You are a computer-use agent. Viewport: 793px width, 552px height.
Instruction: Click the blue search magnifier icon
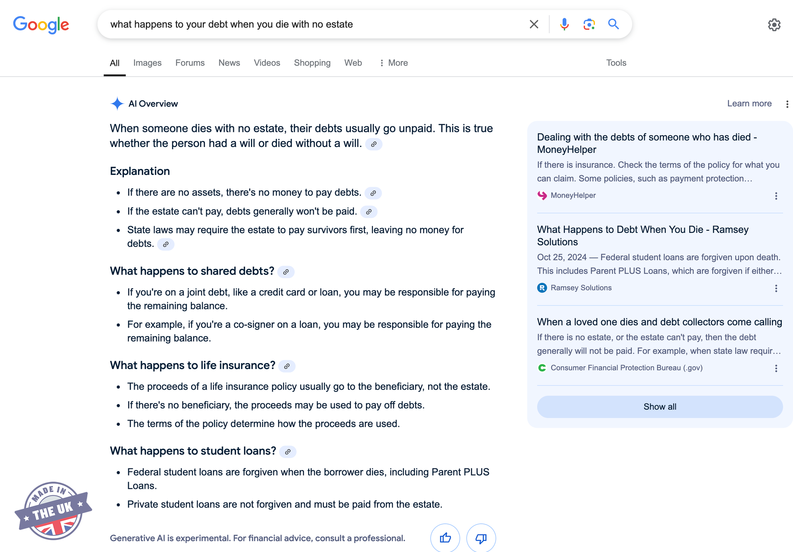pyautogui.click(x=613, y=24)
